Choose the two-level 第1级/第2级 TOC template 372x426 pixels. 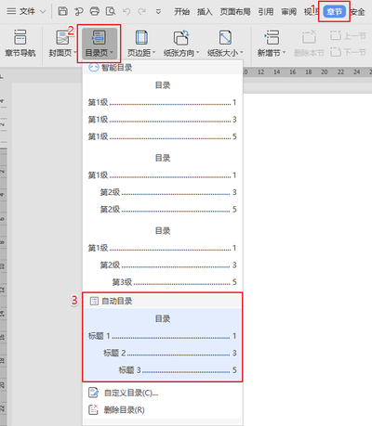point(163,184)
